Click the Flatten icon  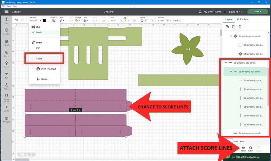251,148
